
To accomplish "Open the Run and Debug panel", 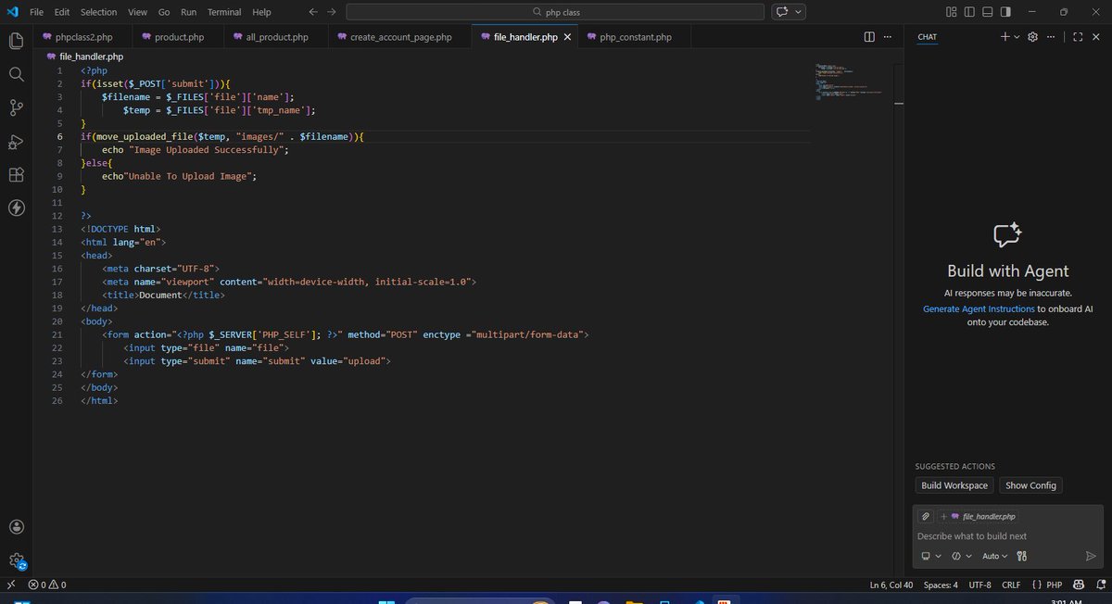I will click(16, 141).
